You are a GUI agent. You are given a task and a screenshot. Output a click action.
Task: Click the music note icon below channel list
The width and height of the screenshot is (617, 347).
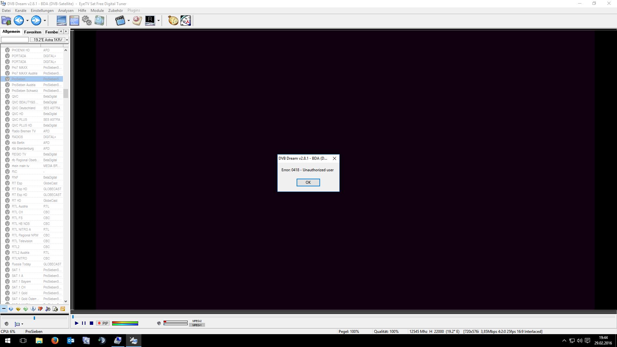tap(48, 309)
